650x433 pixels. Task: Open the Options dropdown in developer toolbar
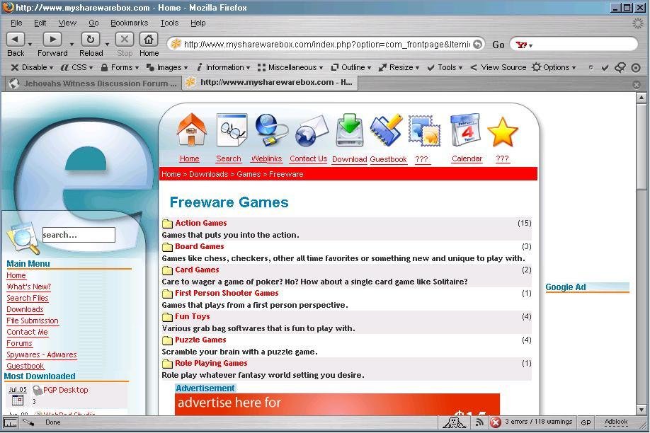(554, 67)
